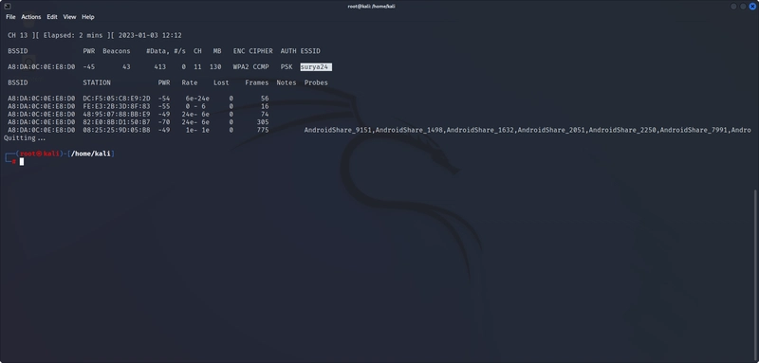Click the station power value -70

164,122
